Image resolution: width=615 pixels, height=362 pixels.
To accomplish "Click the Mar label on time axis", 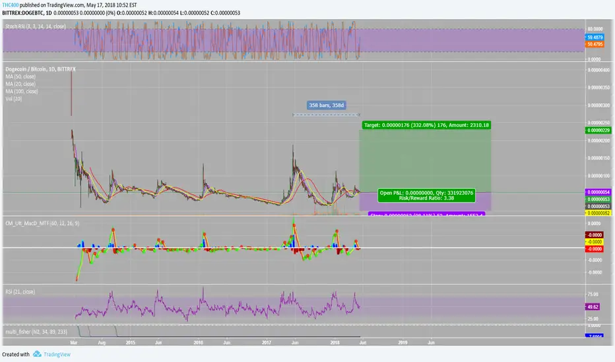I will (x=73, y=343).
